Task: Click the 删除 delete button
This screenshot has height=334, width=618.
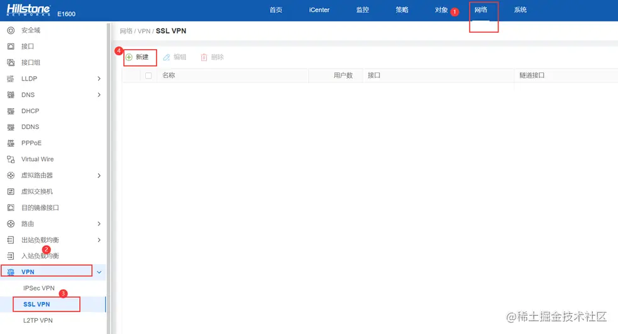Action: [x=212, y=57]
